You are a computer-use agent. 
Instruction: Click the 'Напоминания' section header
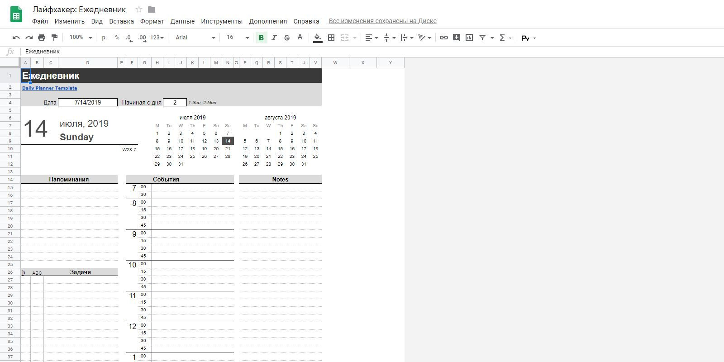tap(69, 179)
